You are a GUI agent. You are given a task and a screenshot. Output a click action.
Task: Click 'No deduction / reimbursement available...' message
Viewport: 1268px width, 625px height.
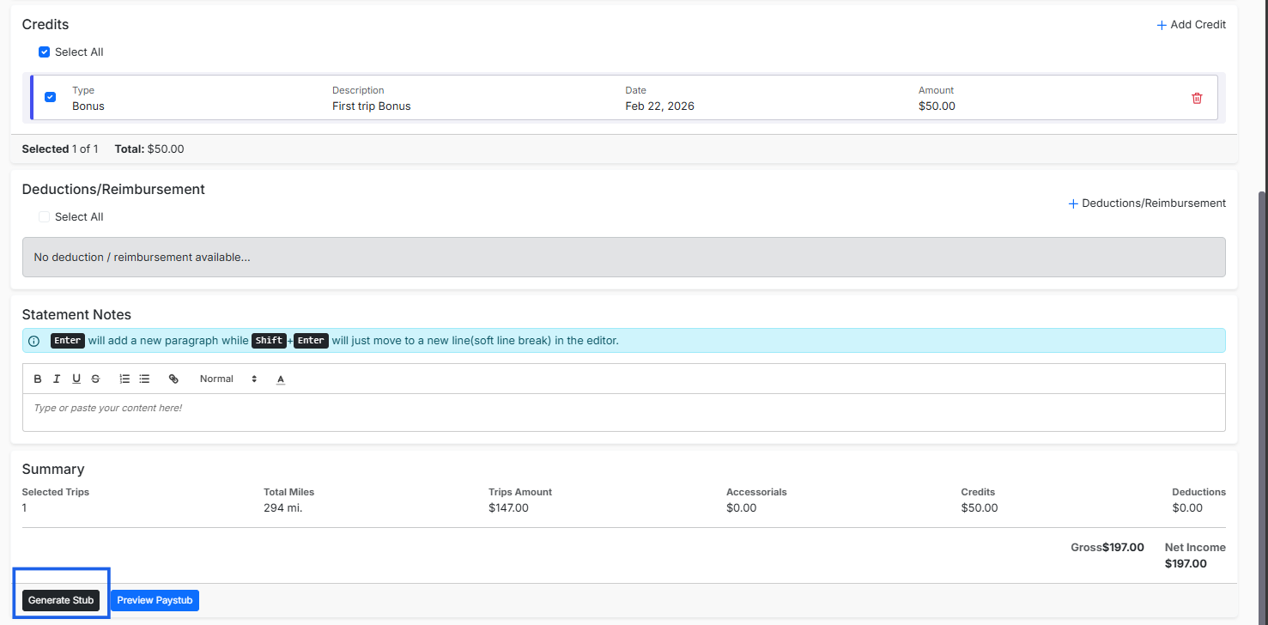(x=142, y=257)
